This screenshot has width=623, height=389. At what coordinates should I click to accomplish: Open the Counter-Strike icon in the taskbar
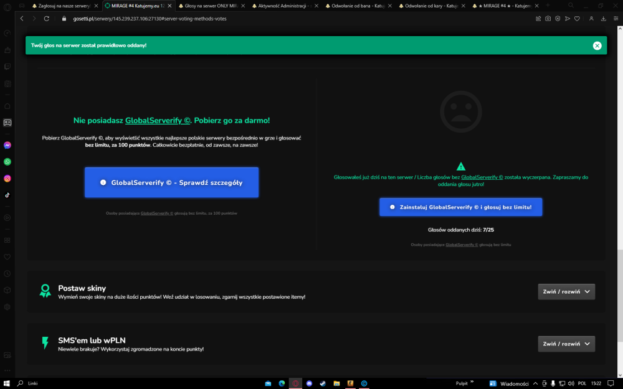(350, 383)
